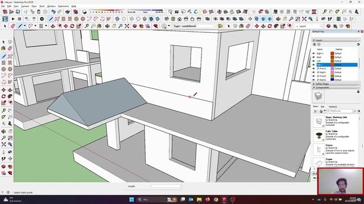Click the Zoom Extents icon in third toolbar row
The height and width of the screenshot is (204, 364).
pyautogui.click(x=127, y=26)
